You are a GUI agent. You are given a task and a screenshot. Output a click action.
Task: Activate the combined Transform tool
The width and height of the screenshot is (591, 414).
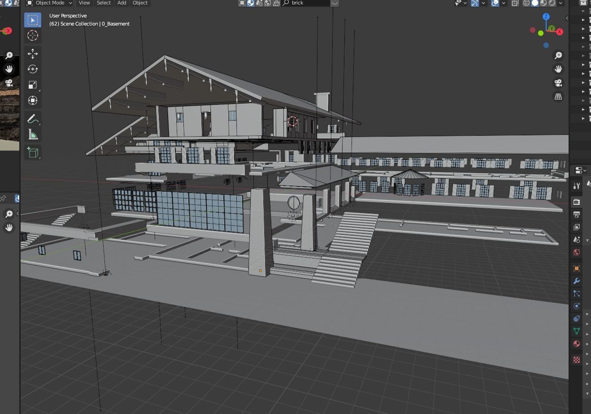tap(33, 100)
